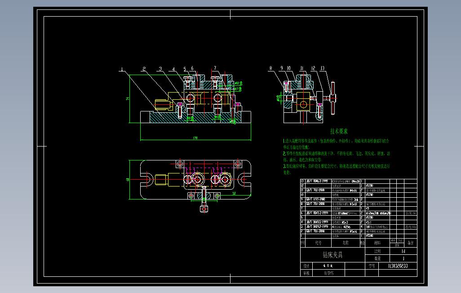461x293 pixels.
Task: Select the 学号 label cell
Action: click(372, 266)
